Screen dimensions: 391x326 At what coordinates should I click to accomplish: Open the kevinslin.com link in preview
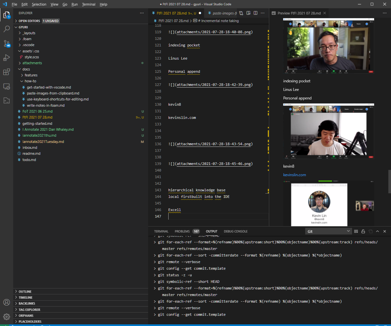294,175
